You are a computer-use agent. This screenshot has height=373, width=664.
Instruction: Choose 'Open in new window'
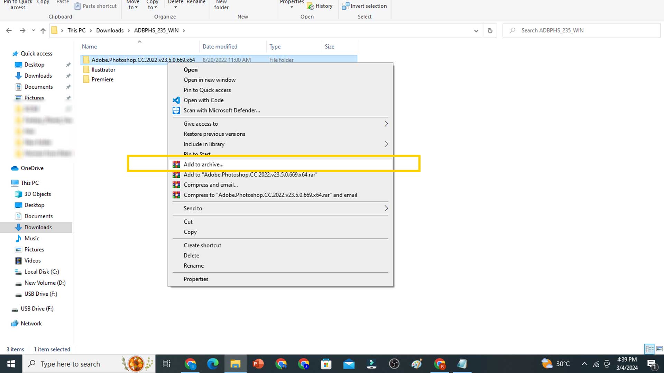(210, 80)
